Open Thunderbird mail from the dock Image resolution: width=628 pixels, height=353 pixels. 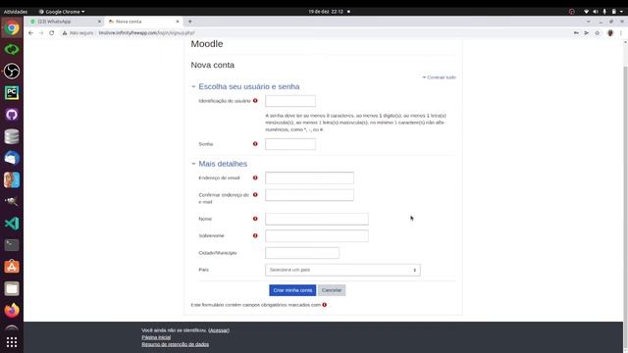pyautogui.click(x=12, y=158)
